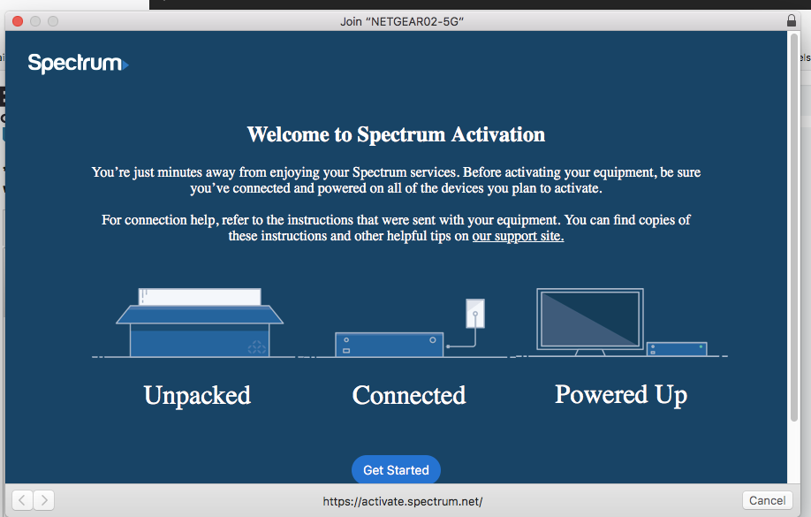Cancel the captive portal window

coord(767,500)
